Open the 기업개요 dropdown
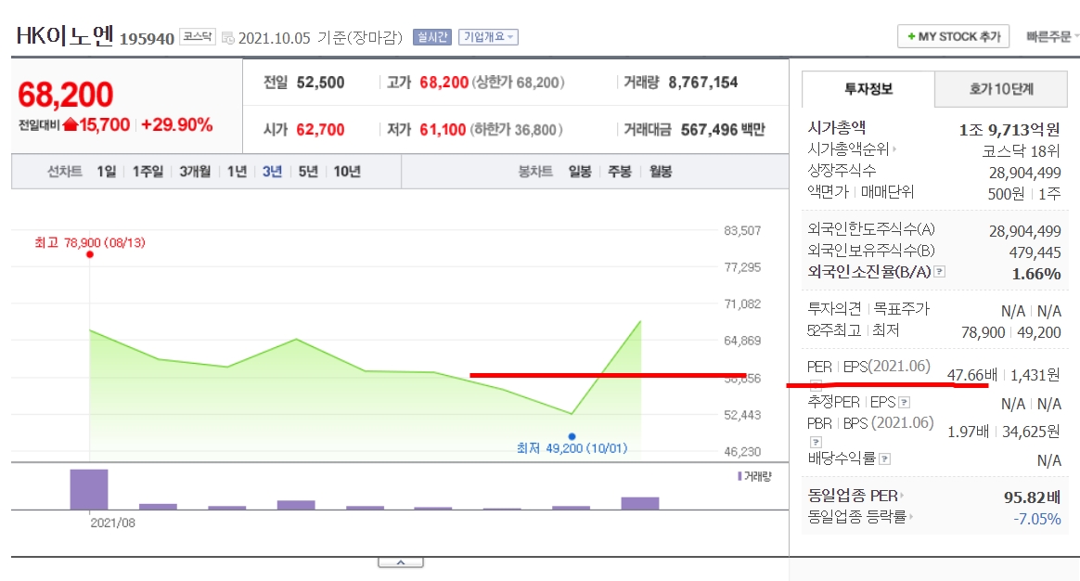The image size is (1080, 581). coord(488,37)
